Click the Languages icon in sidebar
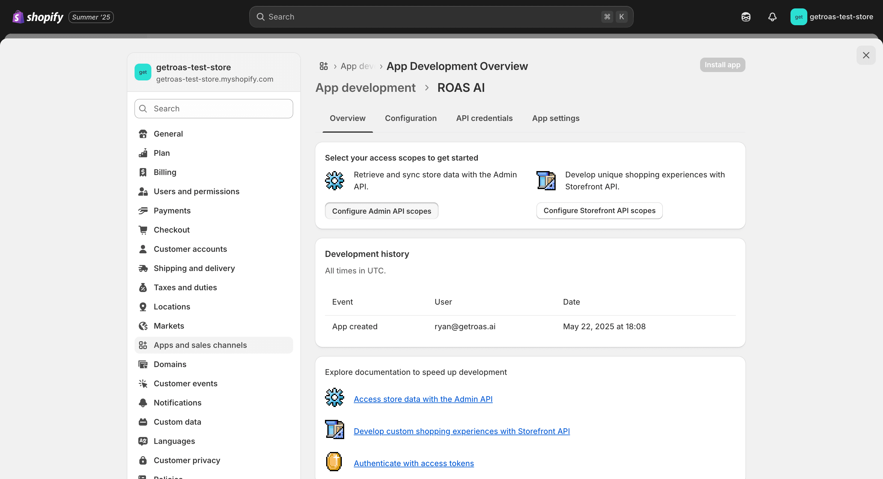Image resolution: width=883 pixels, height=479 pixels. click(x=143, y=441)
